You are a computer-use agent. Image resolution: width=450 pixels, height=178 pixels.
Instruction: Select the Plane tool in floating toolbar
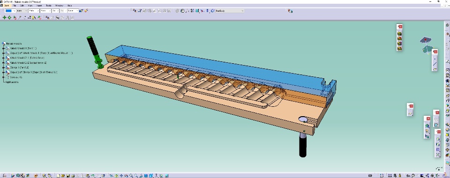[x=435, y=69]
